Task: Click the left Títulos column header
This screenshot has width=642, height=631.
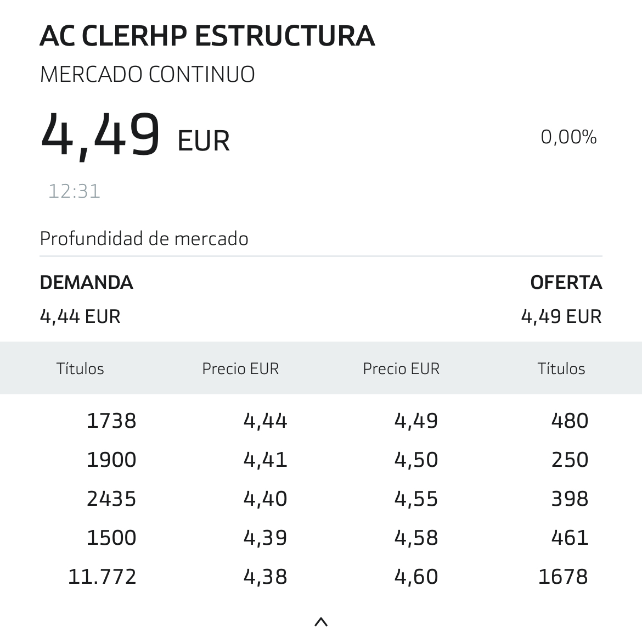Action: [x=80, y=368]
